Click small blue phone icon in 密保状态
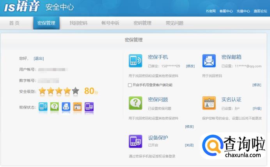The image size is (270, 167). 43,107
